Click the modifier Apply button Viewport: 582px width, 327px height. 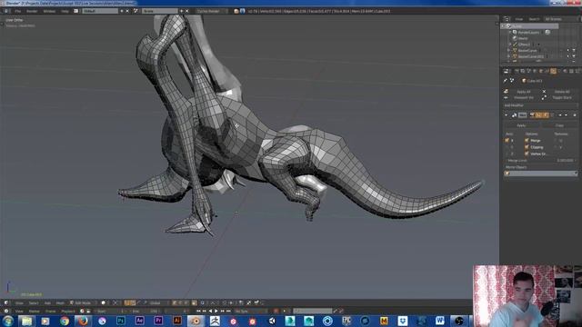pos(521,125)
